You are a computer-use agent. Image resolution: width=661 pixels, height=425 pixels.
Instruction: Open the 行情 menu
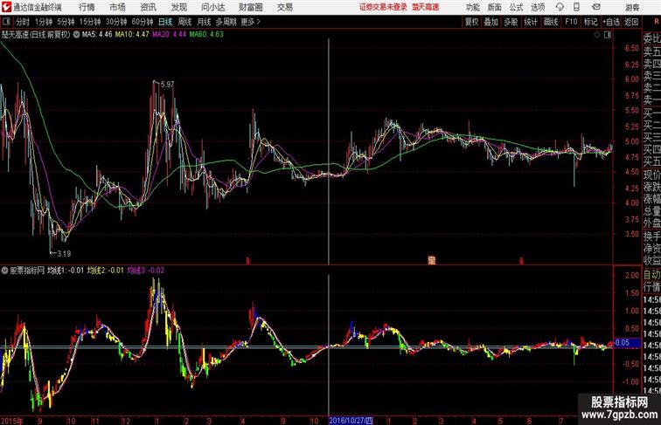point(87,7)
